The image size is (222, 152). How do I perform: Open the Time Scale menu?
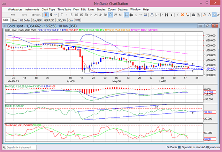click(x=64, y=10)
